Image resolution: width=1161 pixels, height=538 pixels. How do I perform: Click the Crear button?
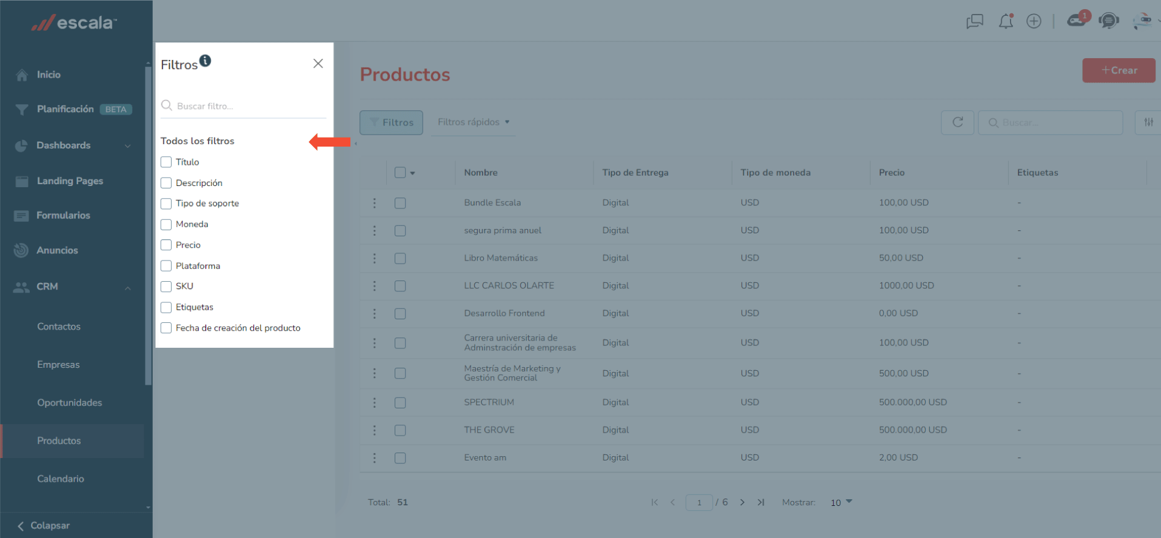pos(1119,70)
